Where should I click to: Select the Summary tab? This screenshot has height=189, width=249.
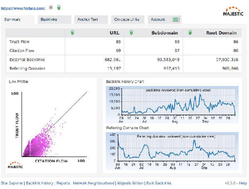point(17,20)
